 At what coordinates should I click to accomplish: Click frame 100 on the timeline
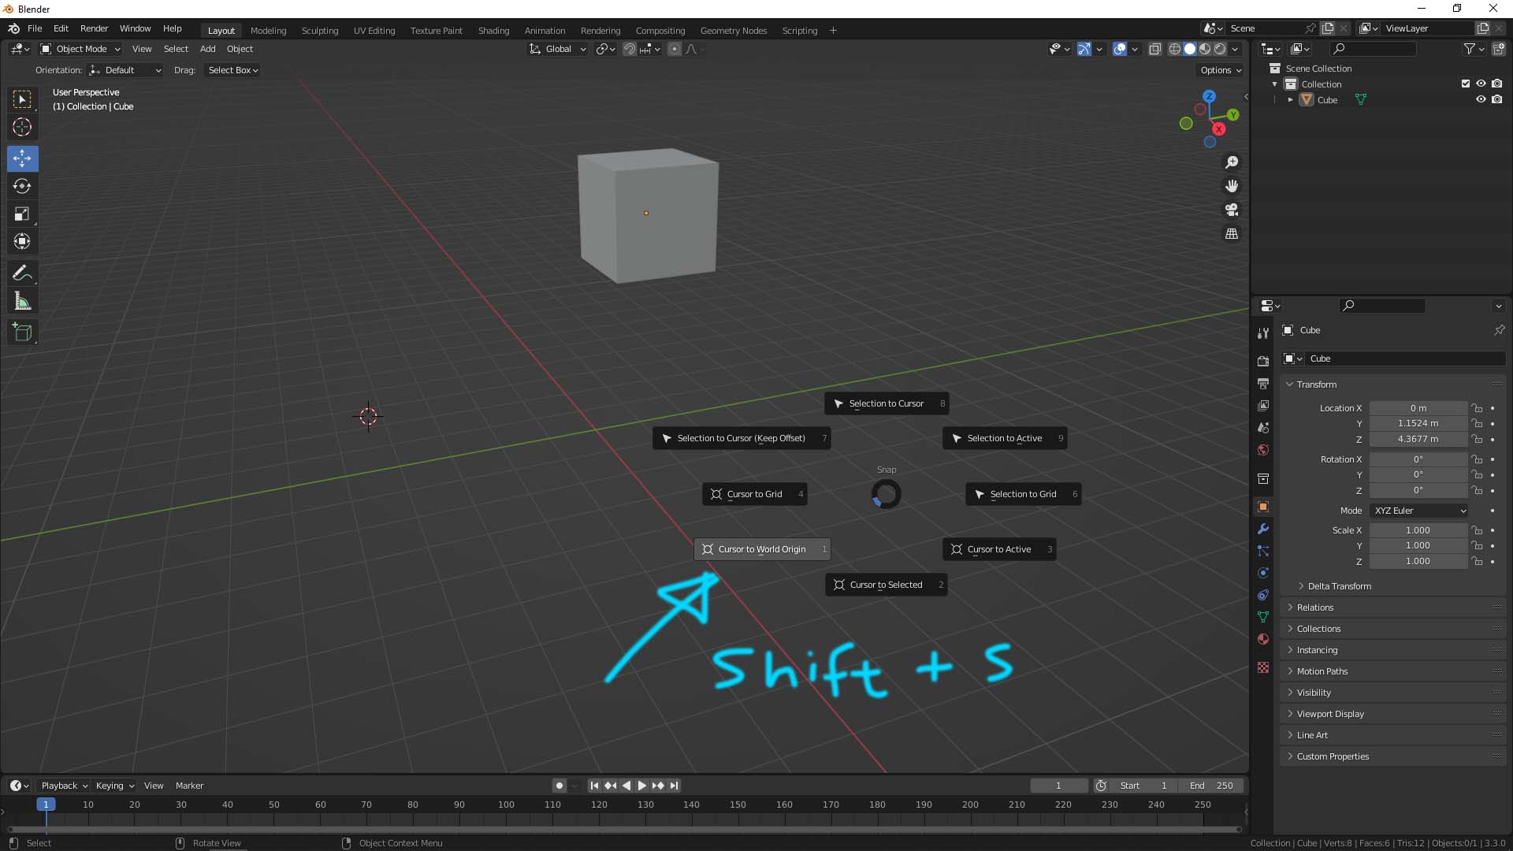[x=506, y=805]
